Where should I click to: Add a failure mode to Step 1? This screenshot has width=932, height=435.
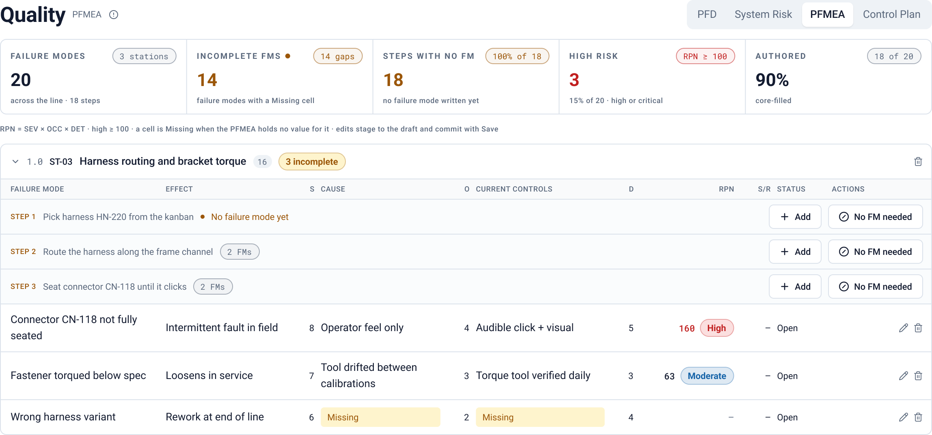click(x=795, y=217)
